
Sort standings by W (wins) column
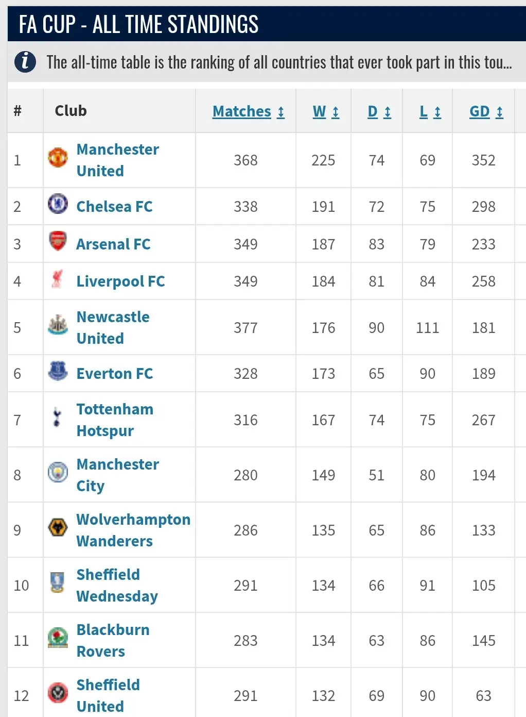[x=326, y=112]
